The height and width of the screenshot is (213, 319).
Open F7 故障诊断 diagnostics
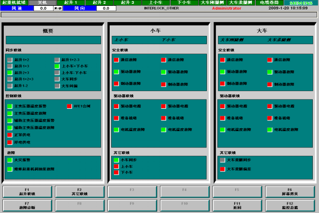27,205
